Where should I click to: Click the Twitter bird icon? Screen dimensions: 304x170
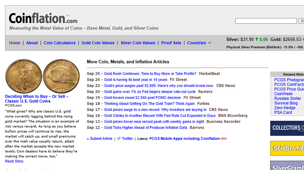[x=119, y=138]
